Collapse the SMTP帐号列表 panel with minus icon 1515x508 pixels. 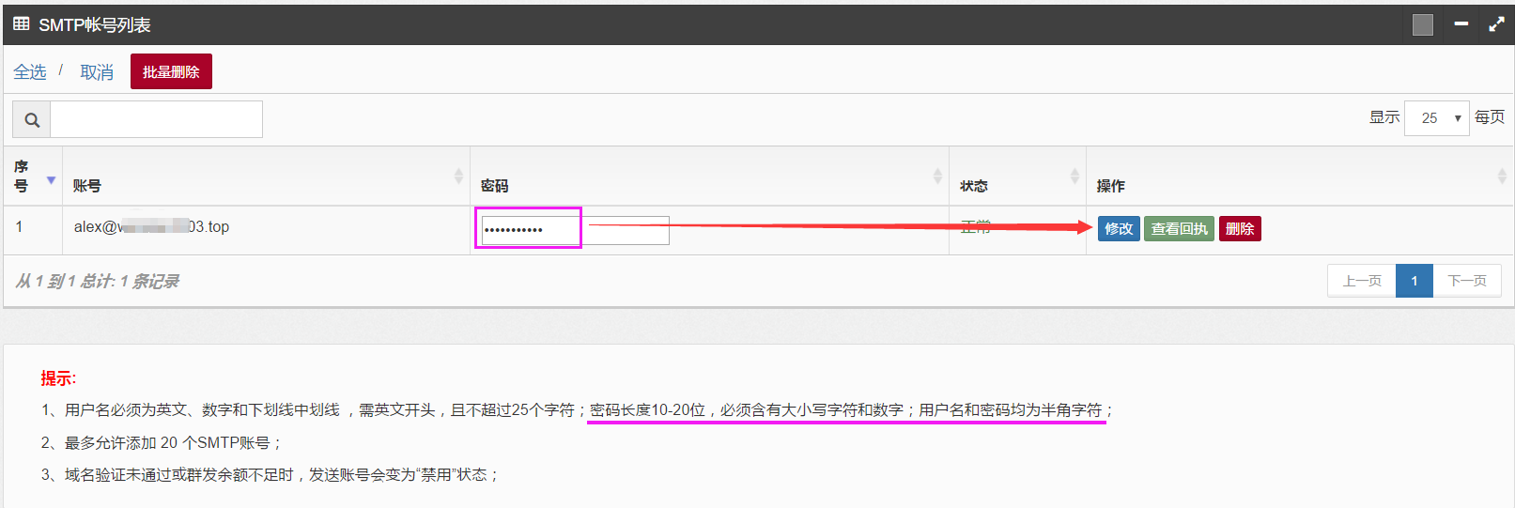tap(1461, 24)
